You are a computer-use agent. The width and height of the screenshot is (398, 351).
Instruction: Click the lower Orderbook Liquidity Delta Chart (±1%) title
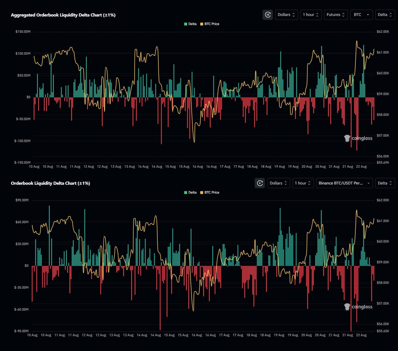coord(50,183)
